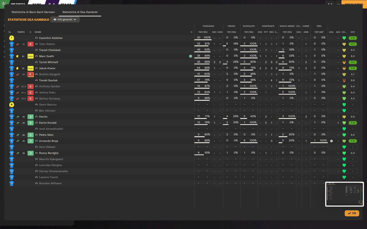Click the red substituted-off arrow for Anthony Gordon
The image size is (367, 229).
(31, 86)
